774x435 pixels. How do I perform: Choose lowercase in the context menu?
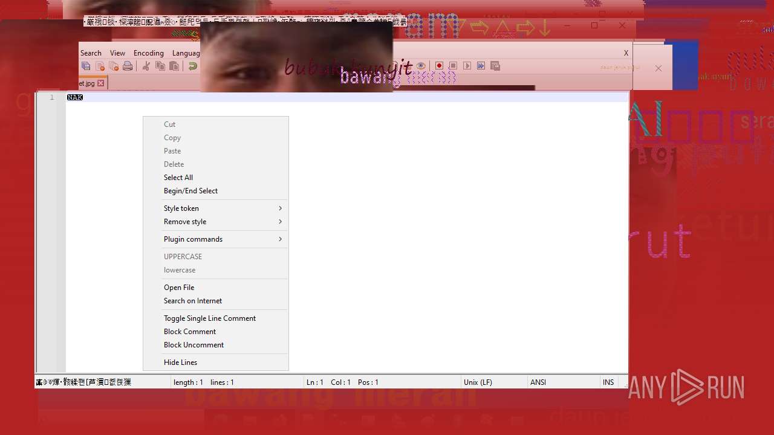(216, 270)
